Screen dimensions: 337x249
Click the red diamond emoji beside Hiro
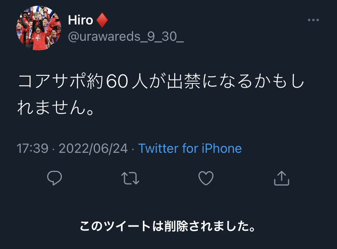(x=102, y=20)
